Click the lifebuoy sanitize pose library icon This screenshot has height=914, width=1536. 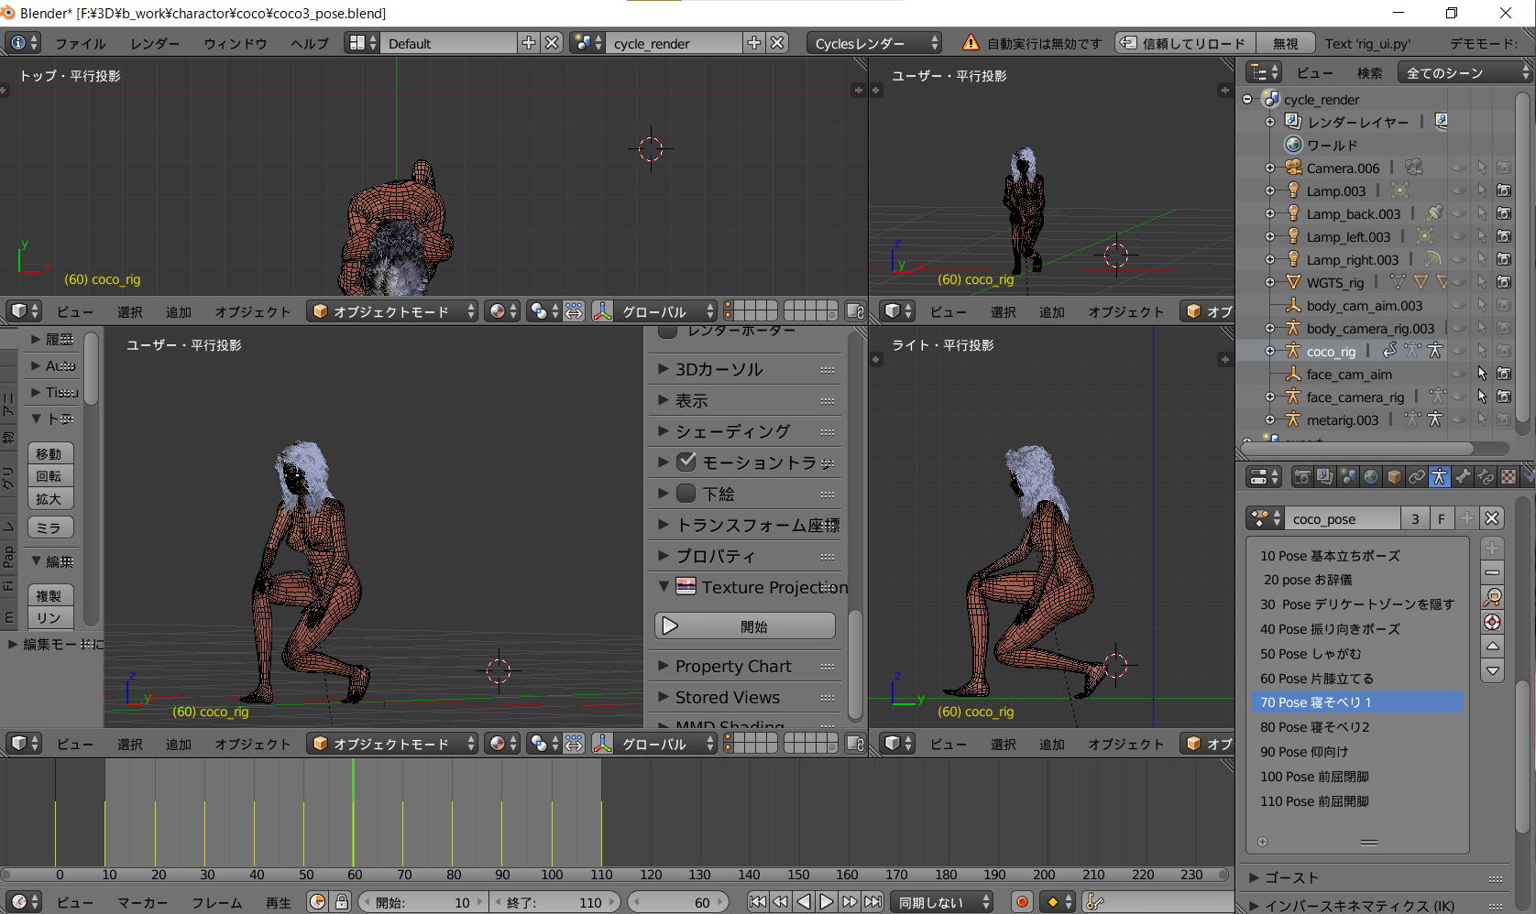tap(1492, 622)
